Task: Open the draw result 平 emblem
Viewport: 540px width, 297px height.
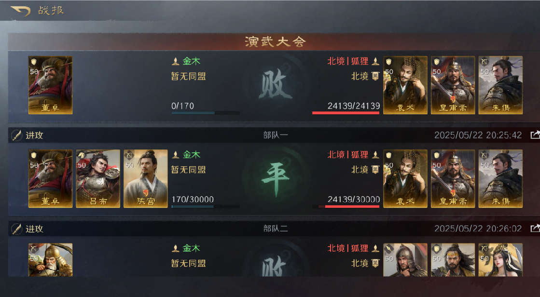Action: (x=276, y=179)
